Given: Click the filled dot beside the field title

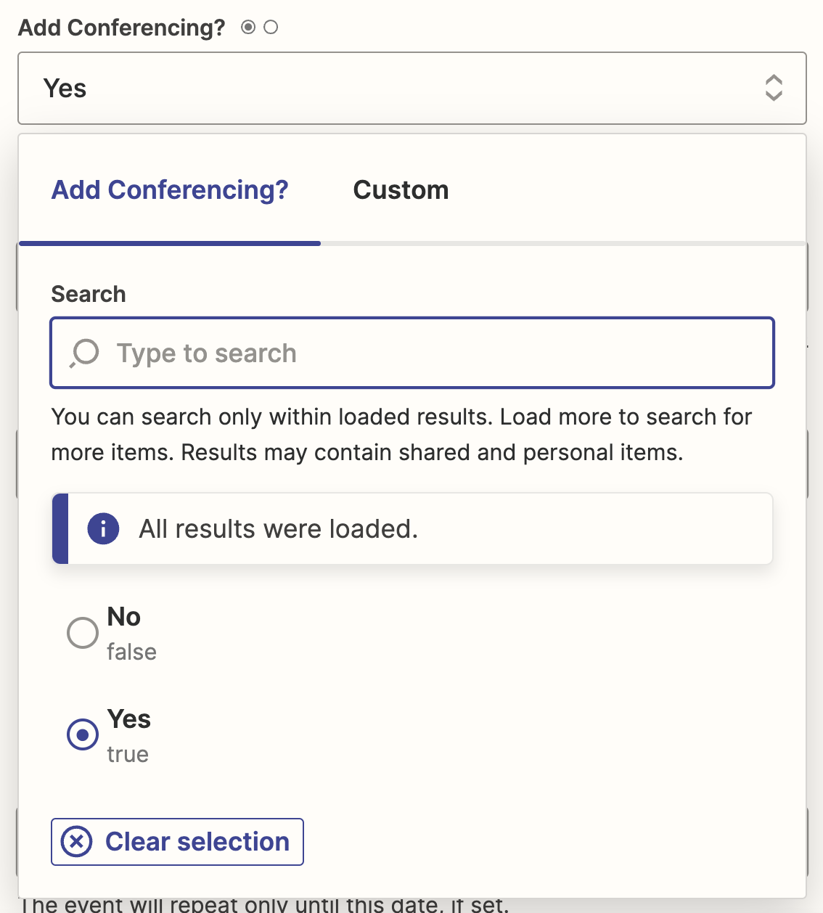Looking at the screenshot, I should (x=248, y=28).
